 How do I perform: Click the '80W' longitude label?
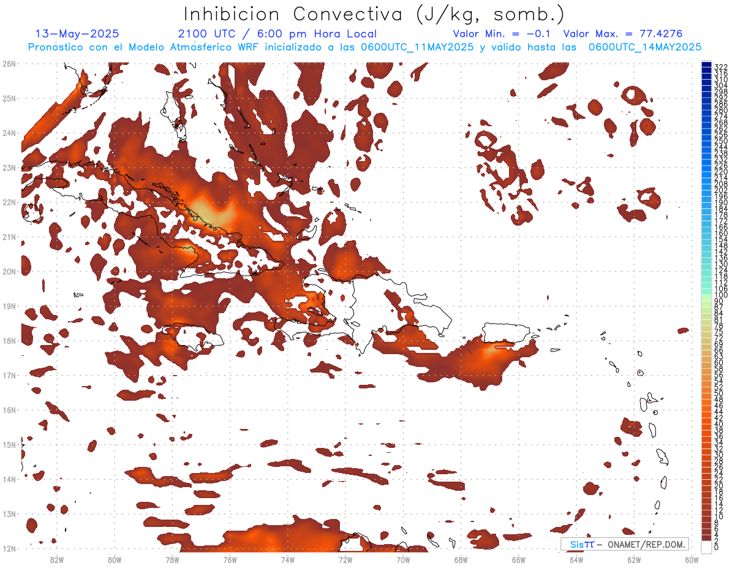[x=115, y=559]
